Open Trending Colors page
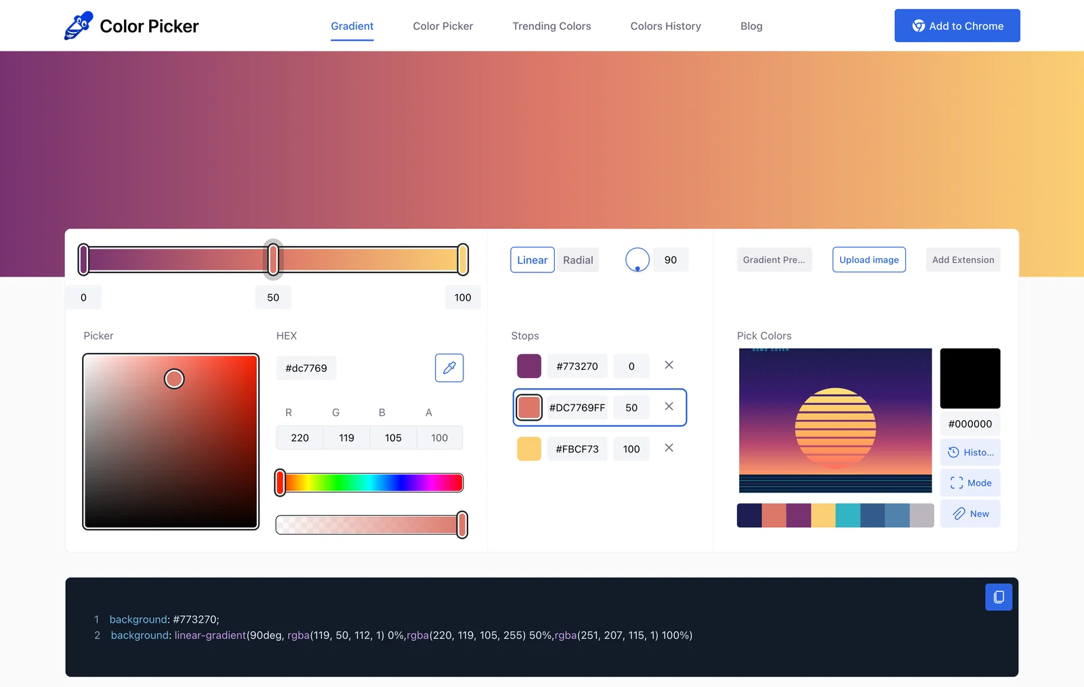This screenshot has width=1084, height=687. pos(551,26)
